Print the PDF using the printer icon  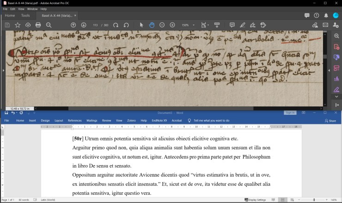tap(38, 25)
